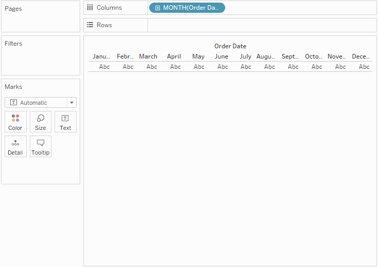This screenshot has width=379, height=267.
Task: Click the Columns shelf icon
Action: 90,8
